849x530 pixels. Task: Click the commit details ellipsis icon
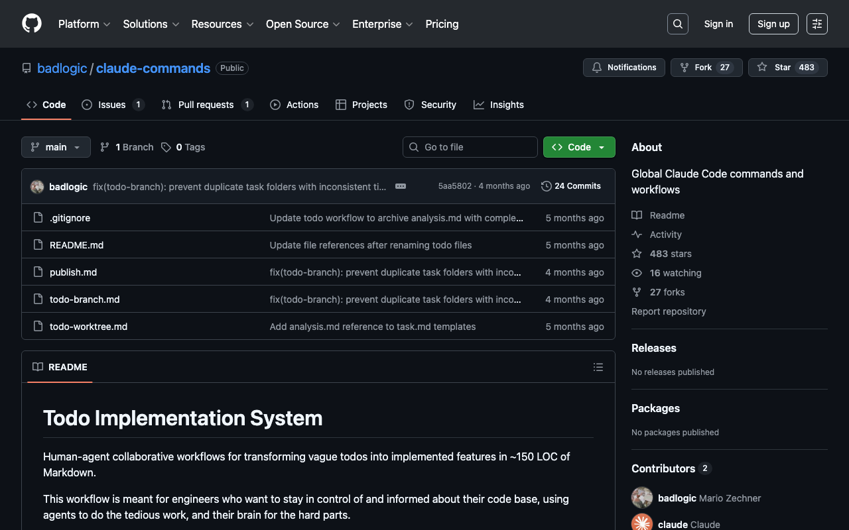(x=401, y=186)
